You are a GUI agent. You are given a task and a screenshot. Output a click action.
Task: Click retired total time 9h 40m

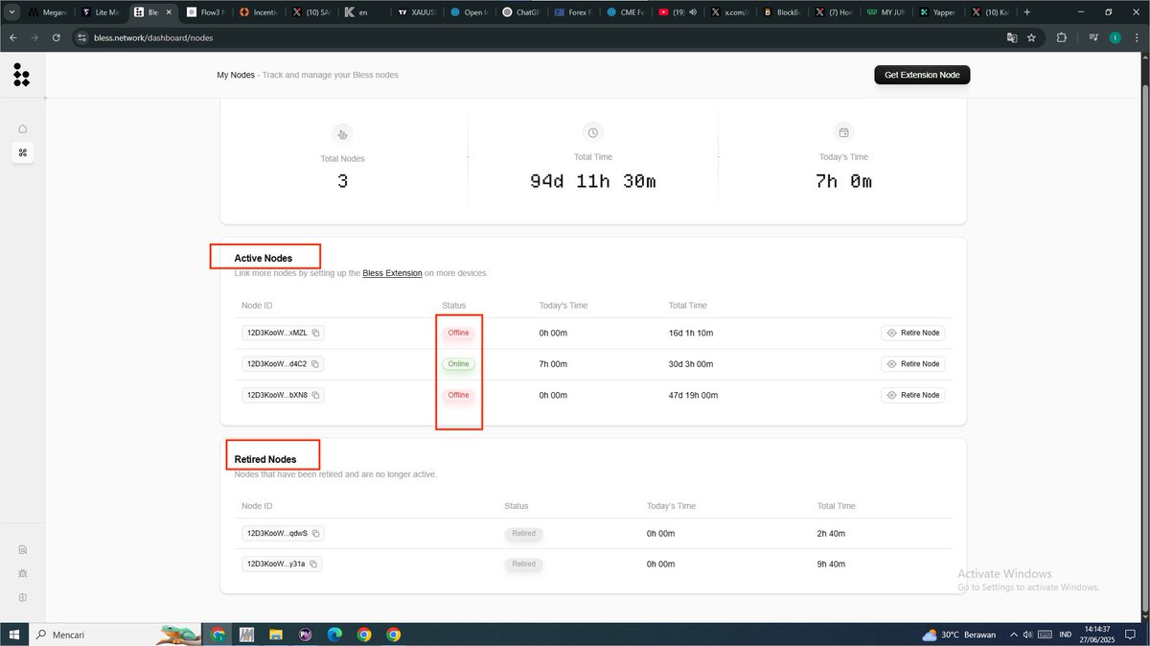[x=831, y=565]
